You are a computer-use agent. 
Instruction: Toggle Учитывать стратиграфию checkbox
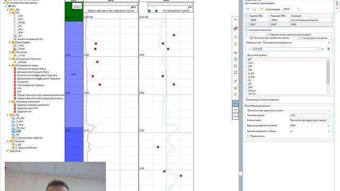tap(246, 4)
